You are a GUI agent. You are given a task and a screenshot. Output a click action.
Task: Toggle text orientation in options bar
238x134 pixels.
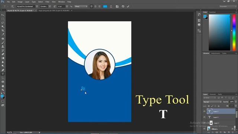(x=12, y=6)
